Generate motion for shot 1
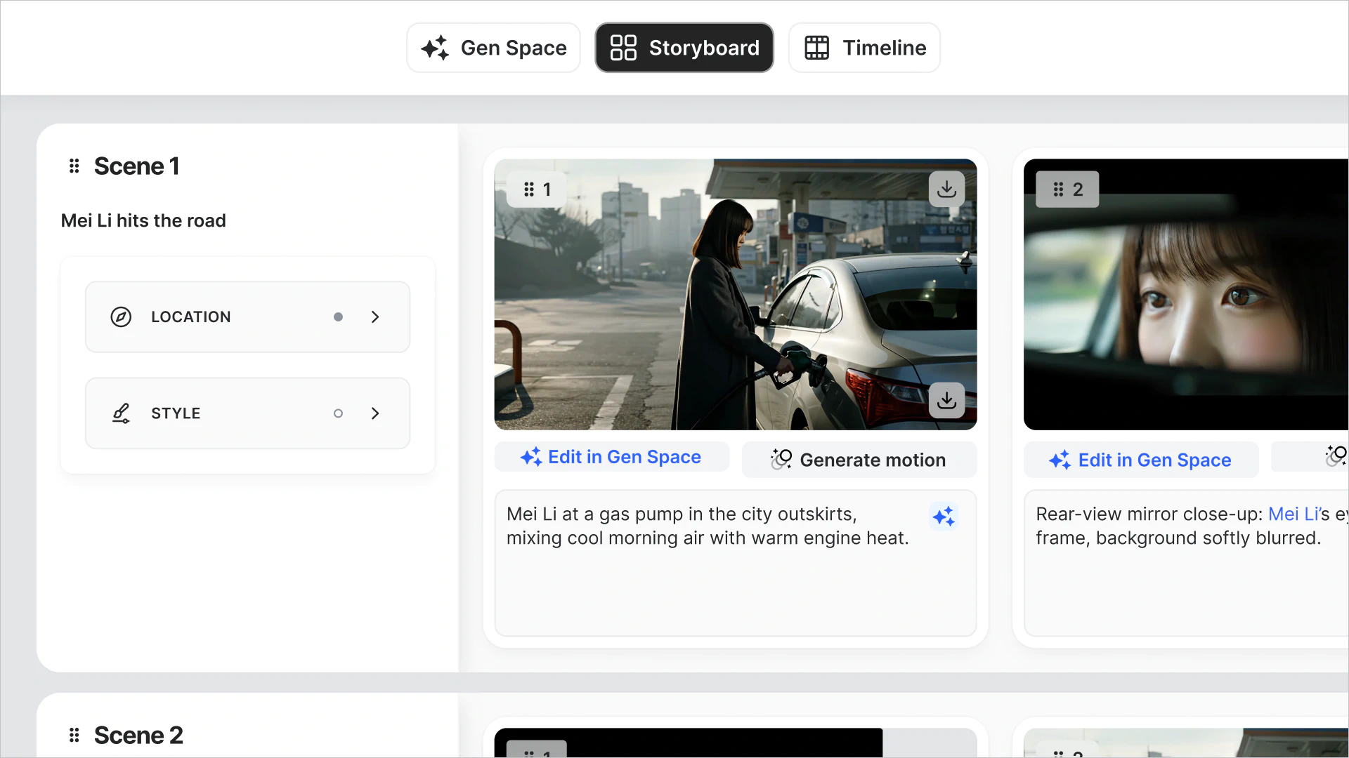This screenshot has height=758, width=1349. point(859,460)
